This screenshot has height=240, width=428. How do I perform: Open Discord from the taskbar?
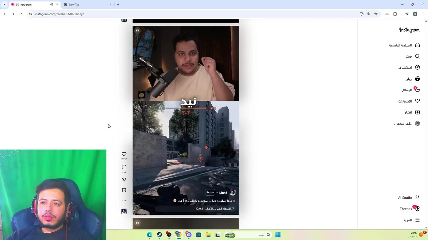(189, 235)
